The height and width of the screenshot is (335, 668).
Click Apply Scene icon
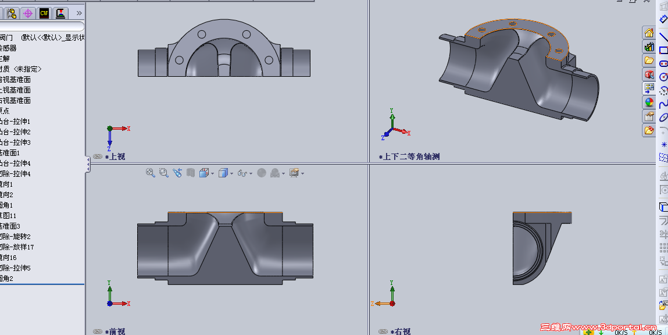(x=275, y=173)
